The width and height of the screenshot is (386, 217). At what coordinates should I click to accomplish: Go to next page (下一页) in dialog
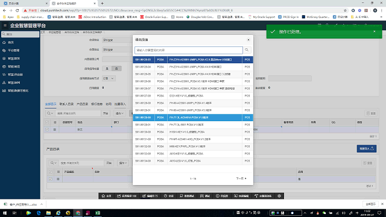241,178
